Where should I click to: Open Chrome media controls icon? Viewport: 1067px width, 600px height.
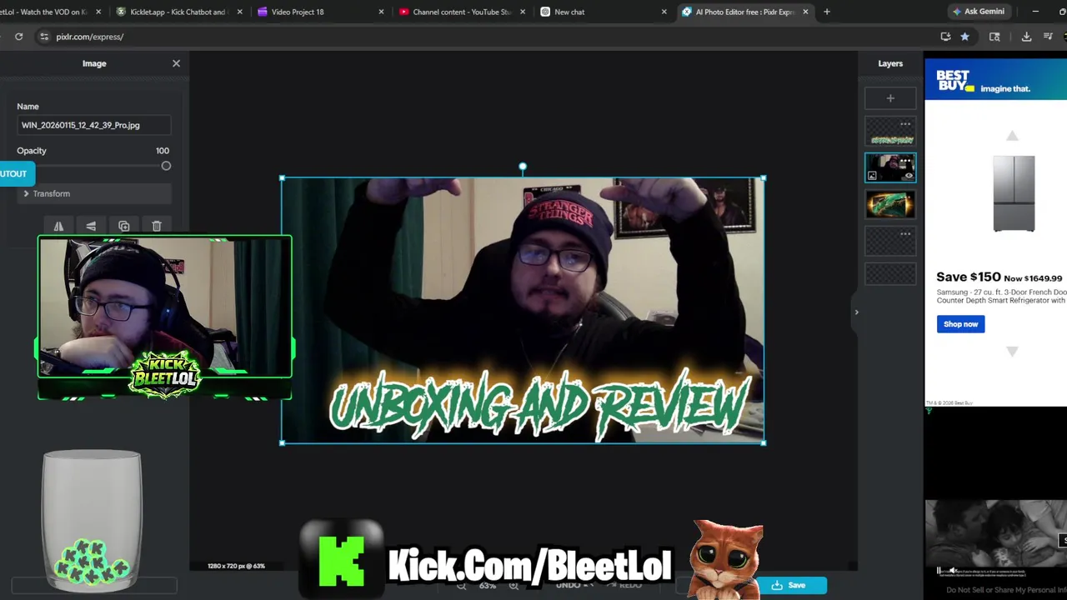click(1048, 37)
